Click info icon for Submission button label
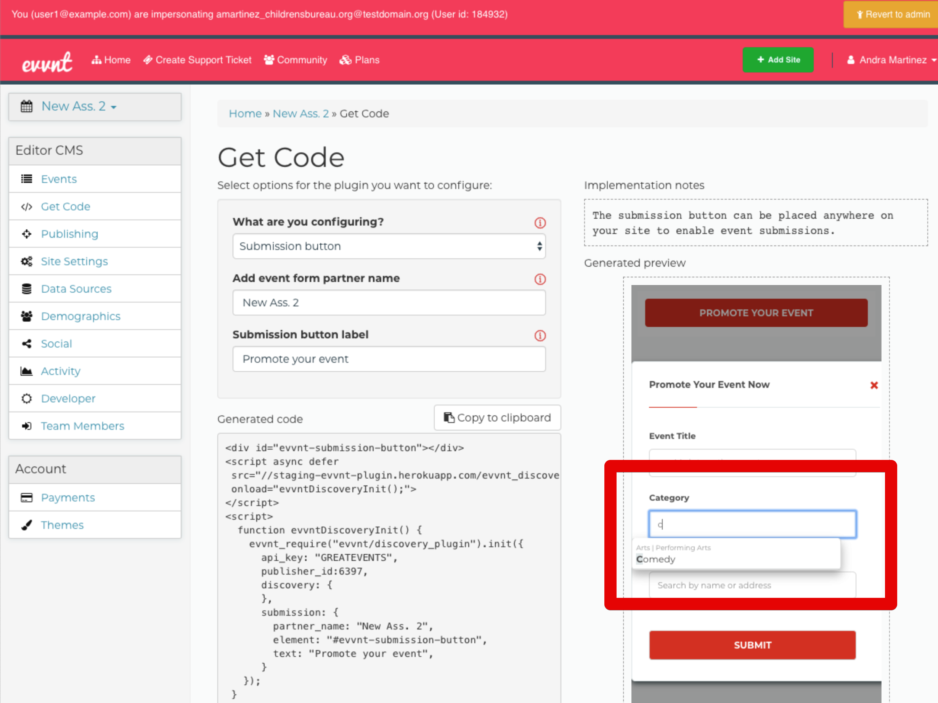The image size is (938, 703). pyautogui.click(x=540, y=336)
